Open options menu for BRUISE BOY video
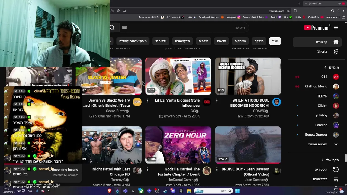This screenshot has width=347, height=195. [x=217, y=169]
